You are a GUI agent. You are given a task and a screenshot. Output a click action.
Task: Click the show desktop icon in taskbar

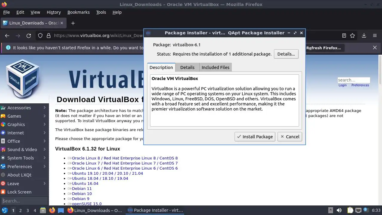point(61,210)
